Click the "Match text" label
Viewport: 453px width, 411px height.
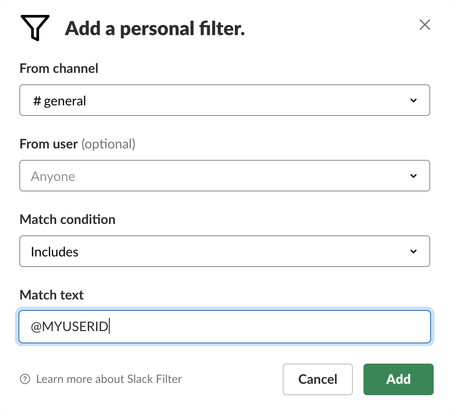[x=51, y=295]
